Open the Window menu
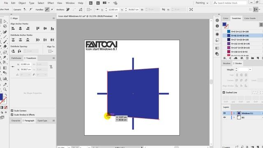The height and width of the screenshot is (148, 263). click(70, 3)
